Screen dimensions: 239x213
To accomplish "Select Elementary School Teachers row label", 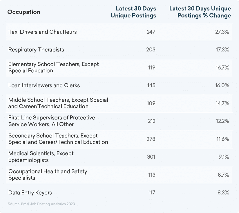I will (x=54, y=67).
